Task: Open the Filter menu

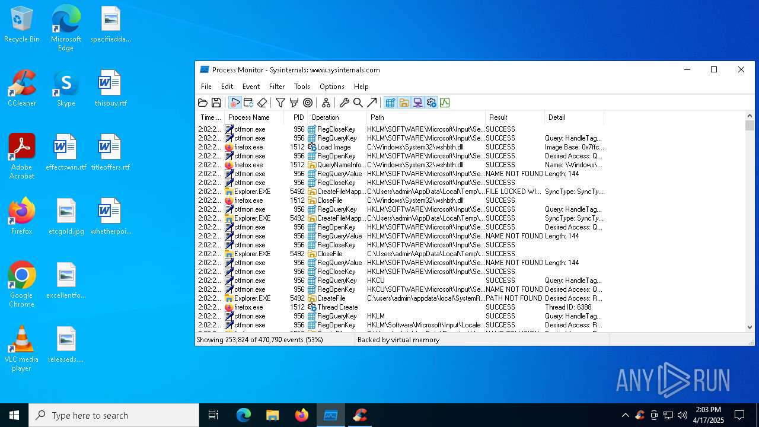Action: coord(277,87)
